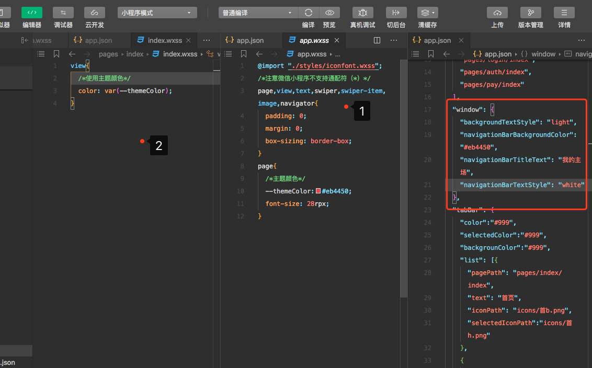The width and height of the screenshot is (592, 368).
Task: Toggle the 云开发 cloud development button
Action: pyautogui.click(x=94, y=13)
